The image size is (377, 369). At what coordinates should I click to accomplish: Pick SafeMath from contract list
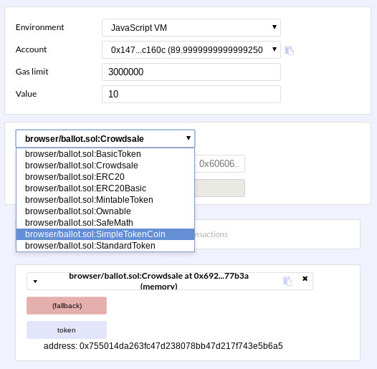pyautogui.click(x=105, y=223)
